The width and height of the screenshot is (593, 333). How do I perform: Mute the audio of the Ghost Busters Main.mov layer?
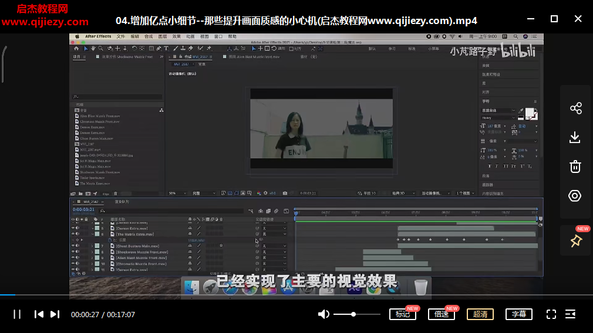78,246
